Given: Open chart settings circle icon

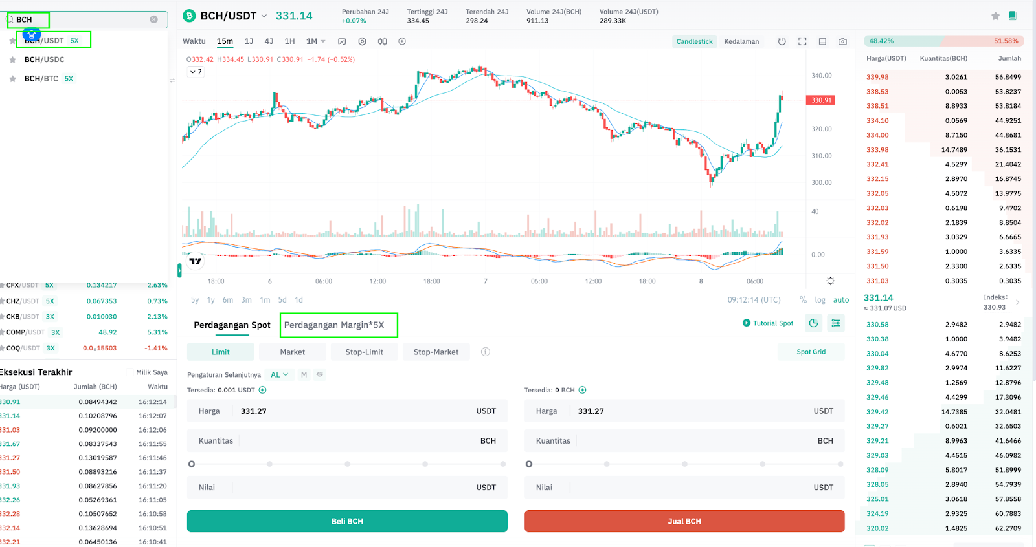Looking at the screenshot, I should [x=362, y=41].
